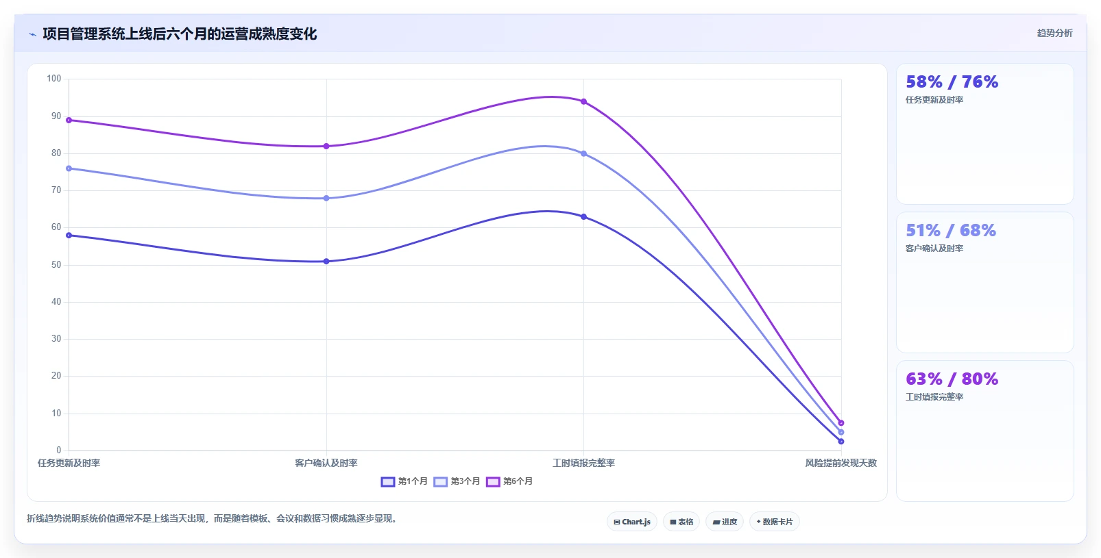This screenshot has height=558, width=1101.
Task: Select the 第6个月 point at 风险提前发现天数
Action: coord(841,423)
